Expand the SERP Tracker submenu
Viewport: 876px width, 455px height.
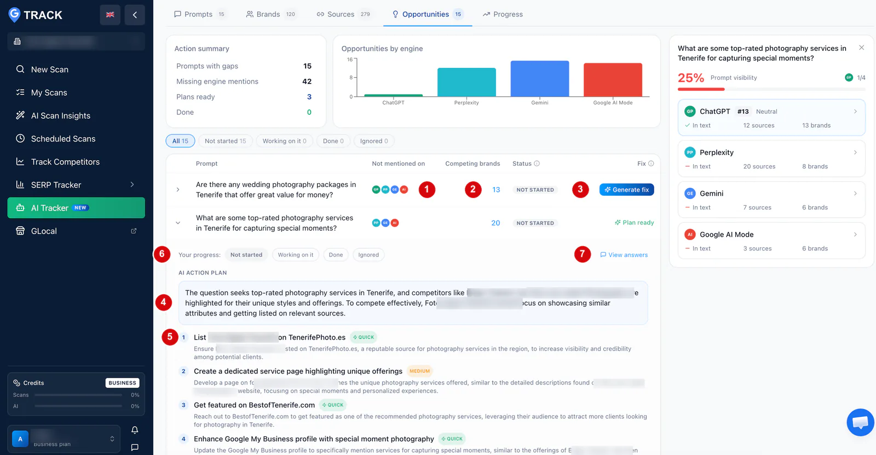[x=132, y=184]
